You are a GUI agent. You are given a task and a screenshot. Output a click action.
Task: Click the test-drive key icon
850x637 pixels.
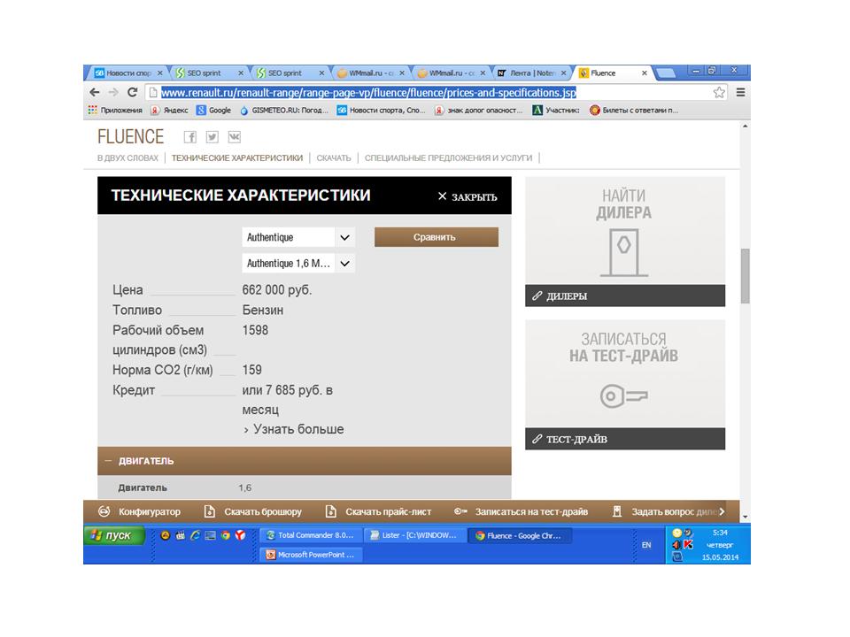click(x=624, y=396)
